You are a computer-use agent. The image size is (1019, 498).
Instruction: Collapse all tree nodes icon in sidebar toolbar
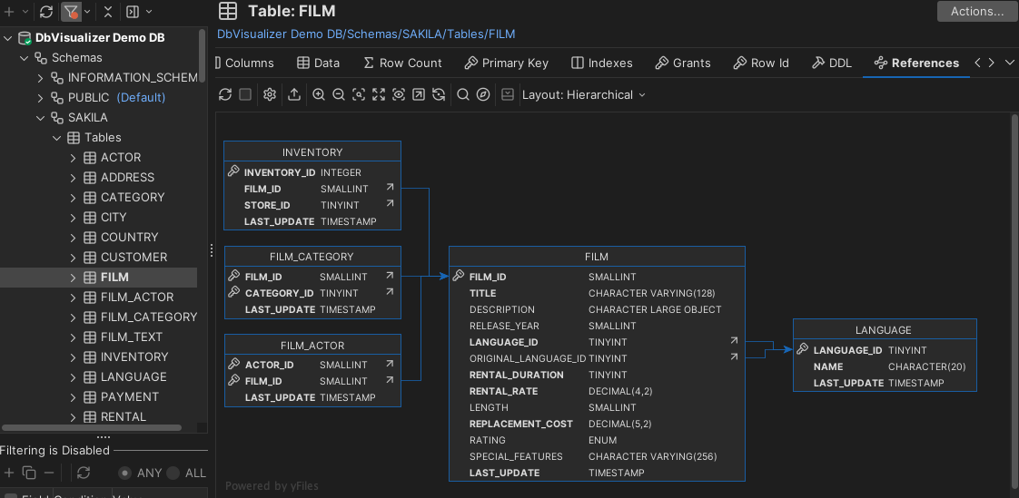108,12
